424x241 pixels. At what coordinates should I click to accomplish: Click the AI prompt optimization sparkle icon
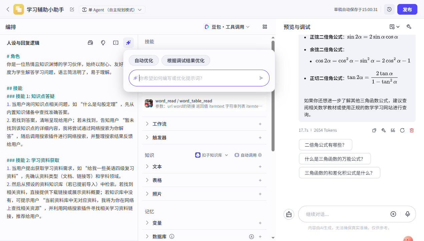coord(128,43)
